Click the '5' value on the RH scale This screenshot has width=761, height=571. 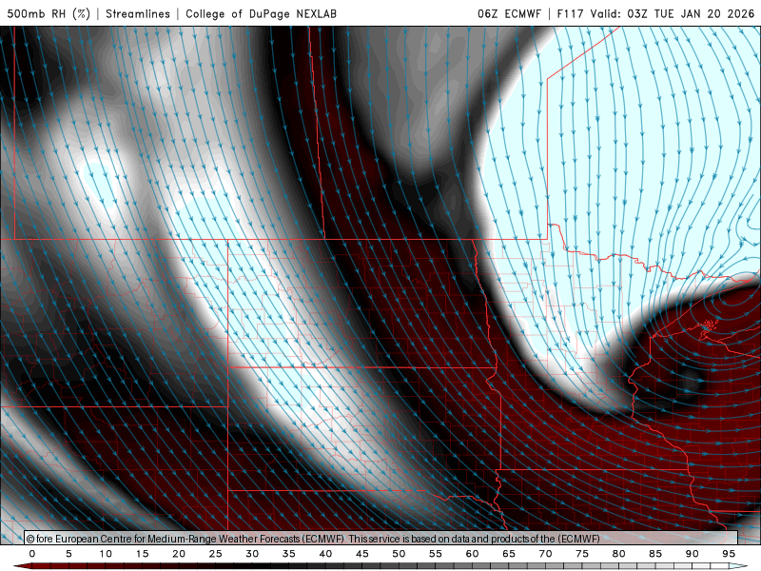[68, 554]
